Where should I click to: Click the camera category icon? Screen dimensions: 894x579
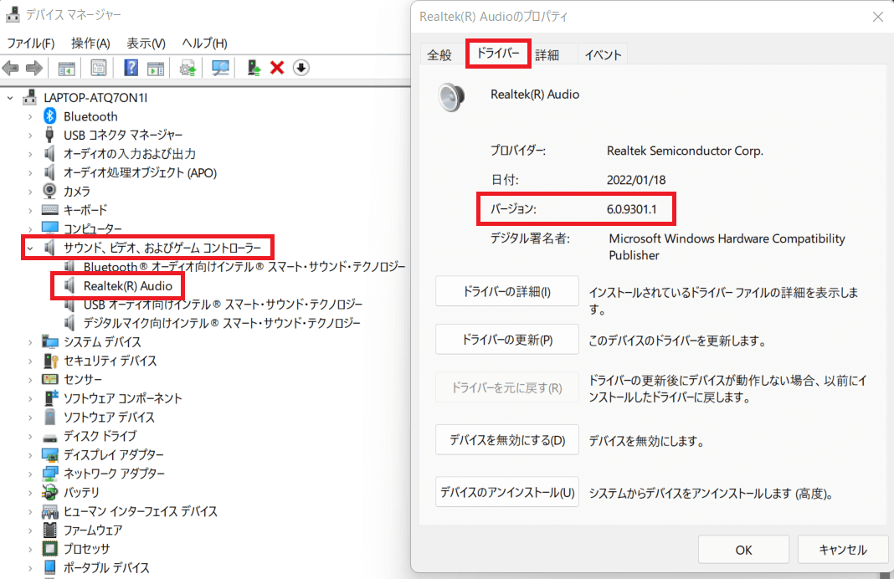pos(50,191)
